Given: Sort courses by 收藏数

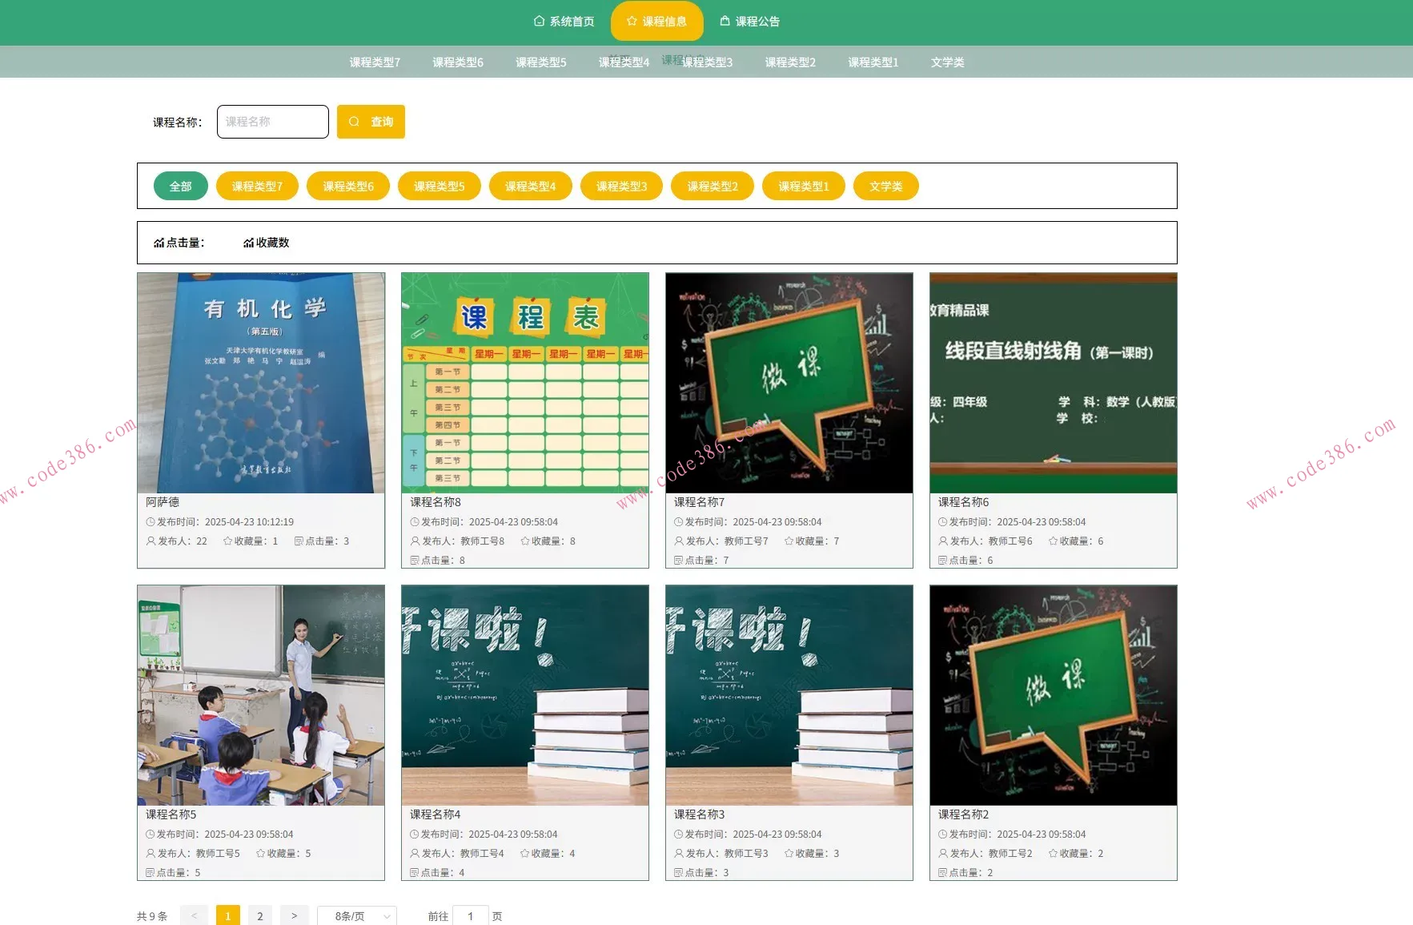Looking at the screenshot, I should 267,243.
